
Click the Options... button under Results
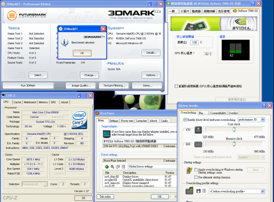tap(151, 75)
